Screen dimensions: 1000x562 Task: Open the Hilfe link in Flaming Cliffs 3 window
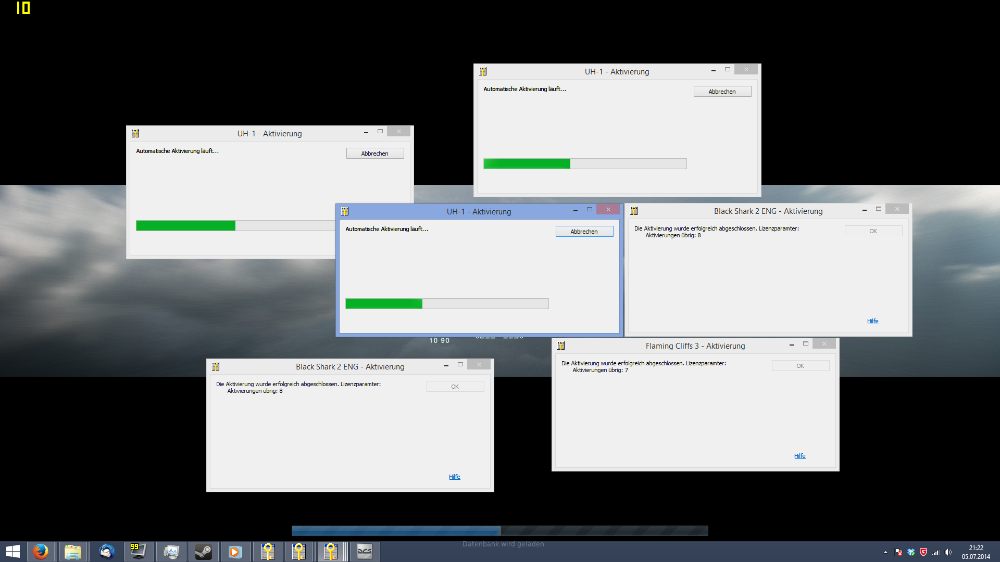(x=800, y=456)
